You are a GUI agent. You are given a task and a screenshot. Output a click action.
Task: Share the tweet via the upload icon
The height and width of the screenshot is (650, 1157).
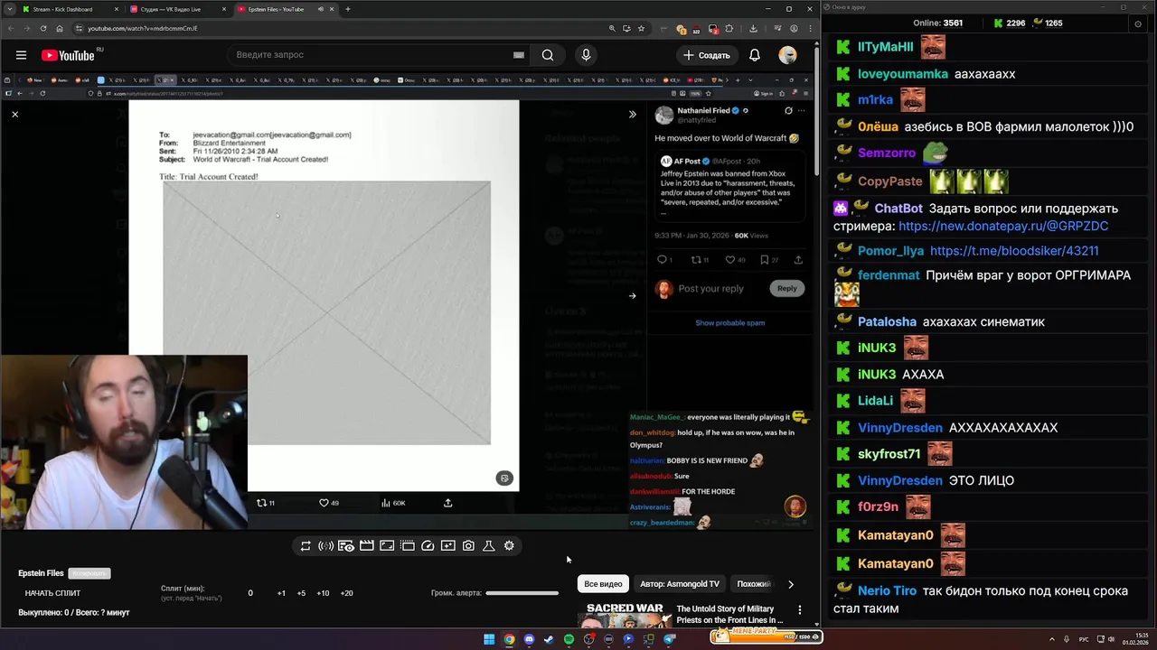[x=798, y=260]
